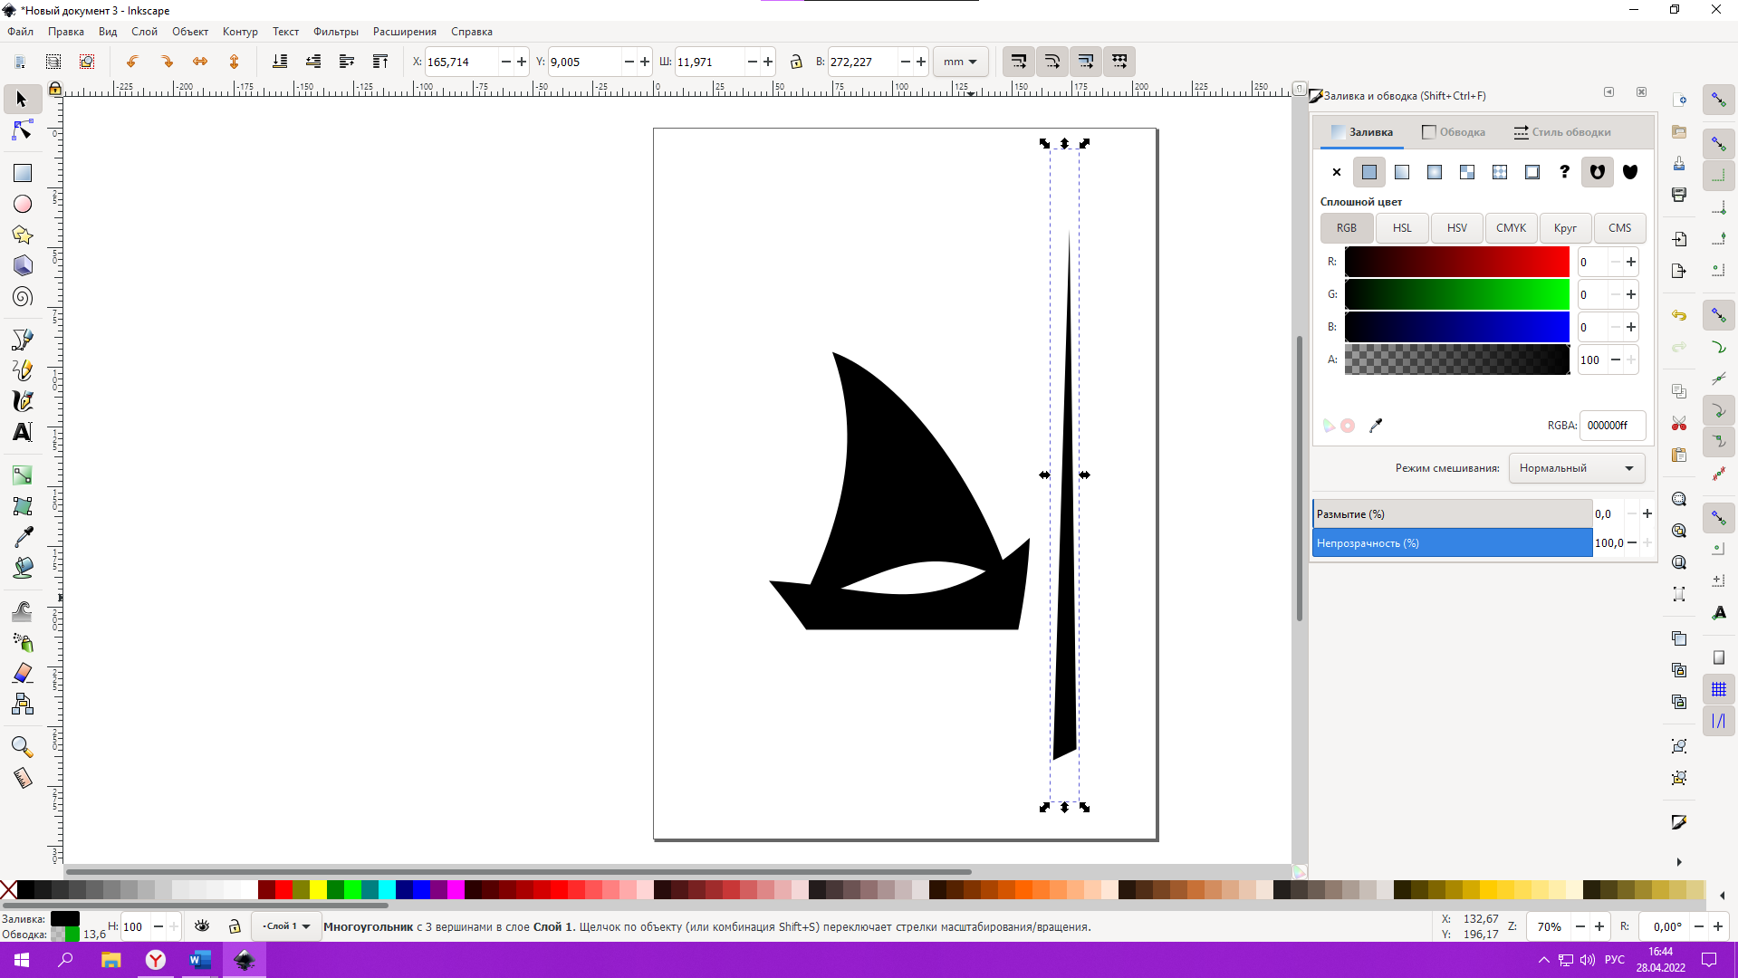Switch color mode to CMS
This screenshot has width=1738, height=978.
[1619, 228]
